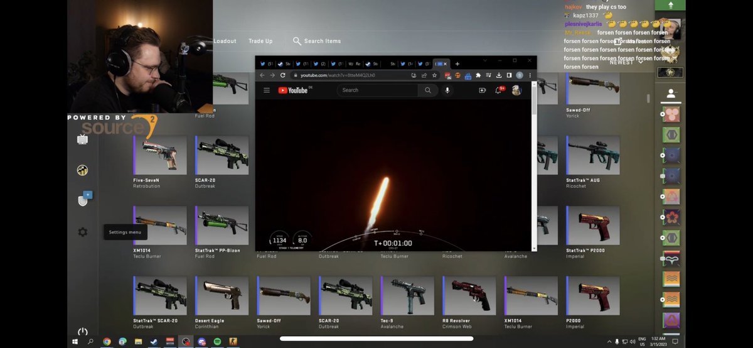Select the R8 Revolver Crimson Web item
The height and width of the screenshot is (348, 753).
(469, 303)
